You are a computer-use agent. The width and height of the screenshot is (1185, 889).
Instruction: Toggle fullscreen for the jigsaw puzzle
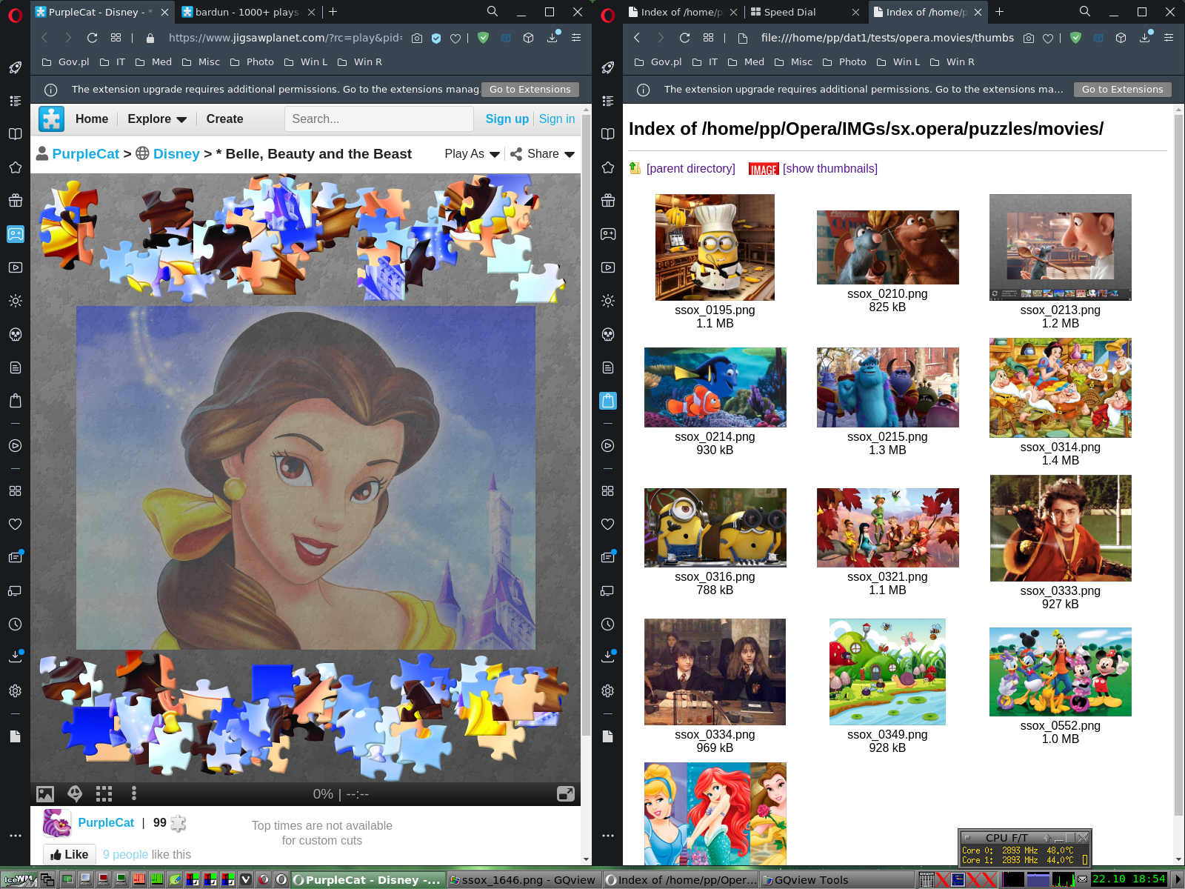566,794
